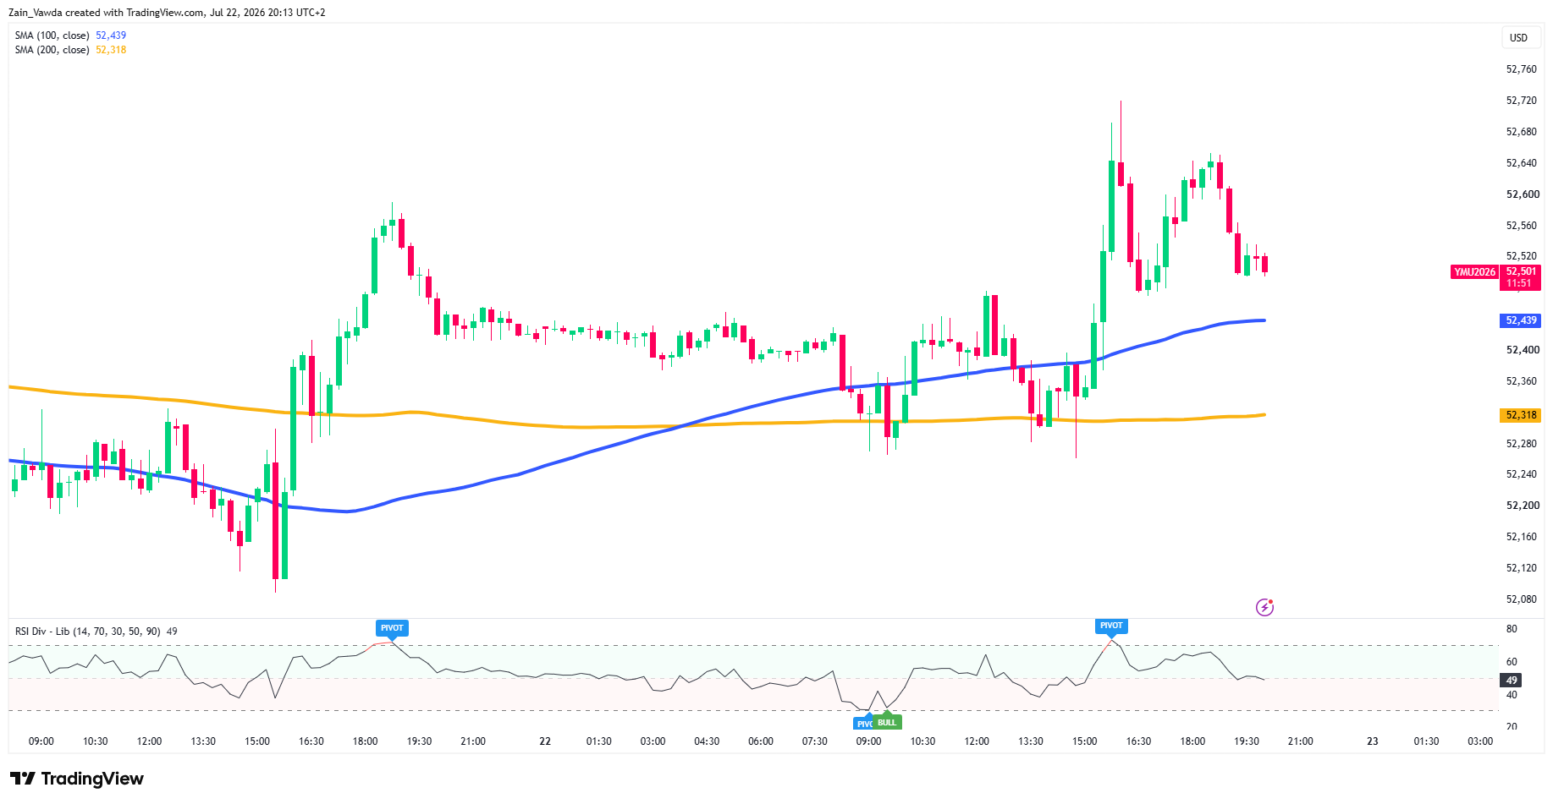Click the purple lightning bolt icon
1553x804 pixels.
(x=1264, y=607)
